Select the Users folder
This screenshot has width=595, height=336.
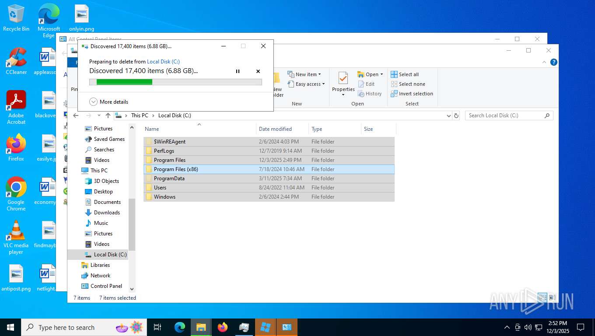[269, 188]
